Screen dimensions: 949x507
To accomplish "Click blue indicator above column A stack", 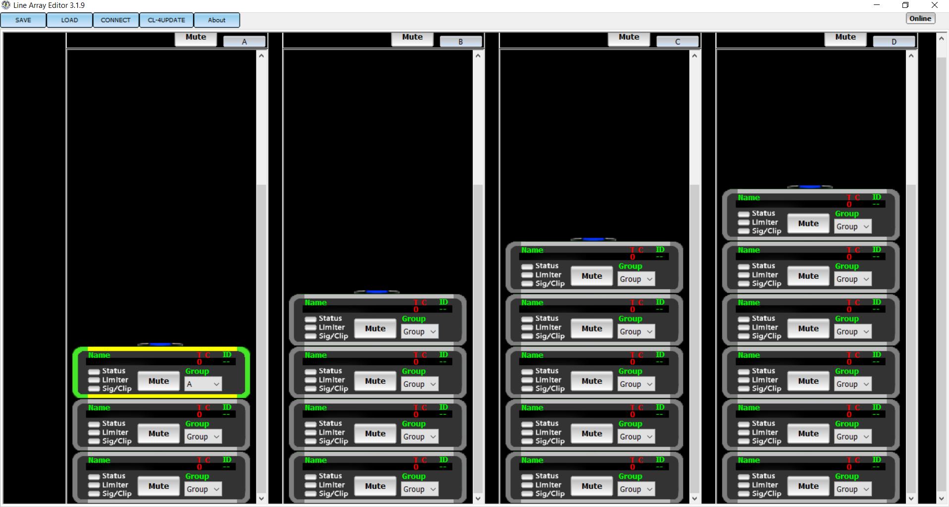I will tap(160, 344).
